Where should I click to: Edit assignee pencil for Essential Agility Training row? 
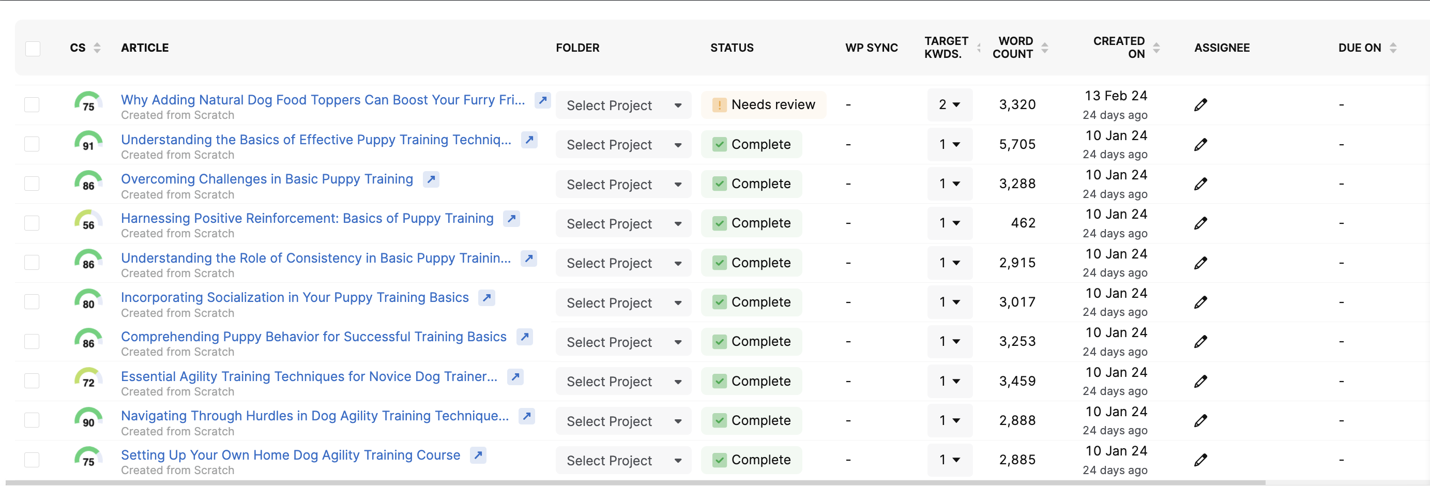click(1200, 381)
